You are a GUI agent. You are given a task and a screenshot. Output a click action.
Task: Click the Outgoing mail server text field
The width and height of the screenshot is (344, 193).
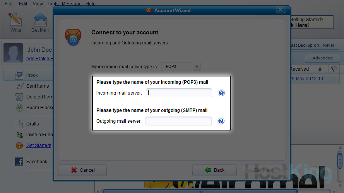(179, 121)
